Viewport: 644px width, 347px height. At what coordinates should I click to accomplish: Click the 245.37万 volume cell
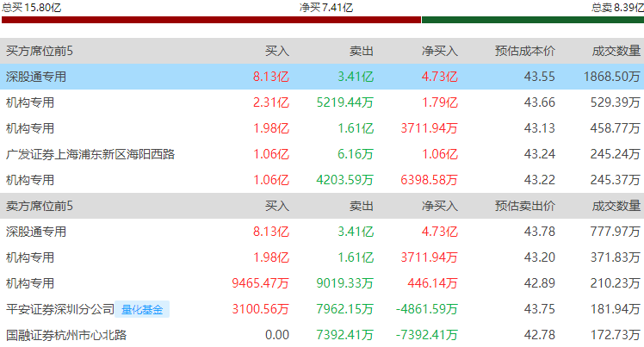pos(616,180)
